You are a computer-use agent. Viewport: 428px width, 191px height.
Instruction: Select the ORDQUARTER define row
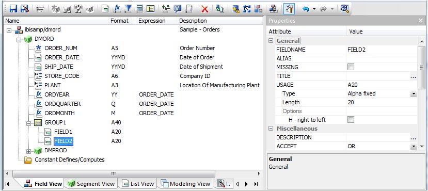pyautogui.click(x=62, y=104)
